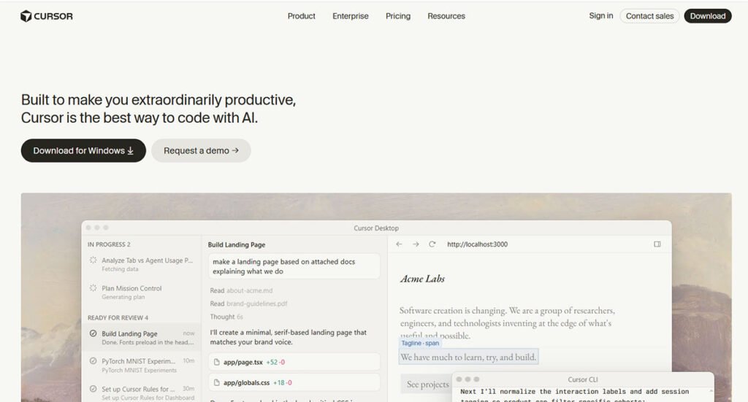Click the Cursor Desktop window title
Screen dimensions: 748x402
376,228
